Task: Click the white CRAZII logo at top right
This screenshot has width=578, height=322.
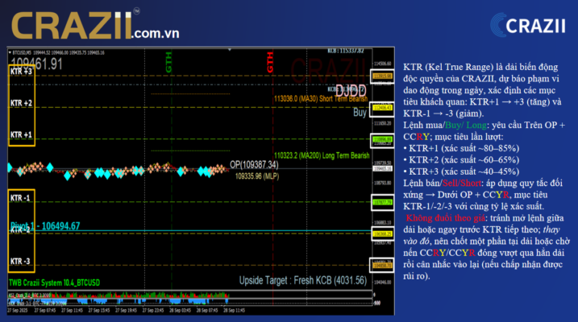Action: coord(528,26)
